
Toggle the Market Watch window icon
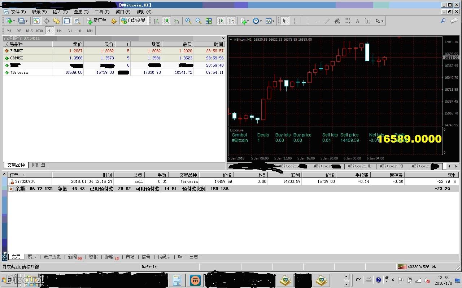pyautogui.click(x=36, y=21)
